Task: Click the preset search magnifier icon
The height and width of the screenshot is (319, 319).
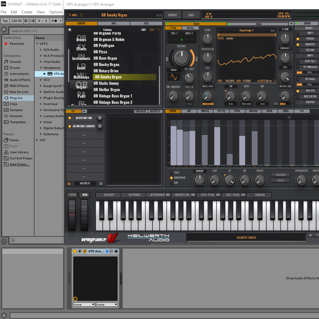Action: 159,30
